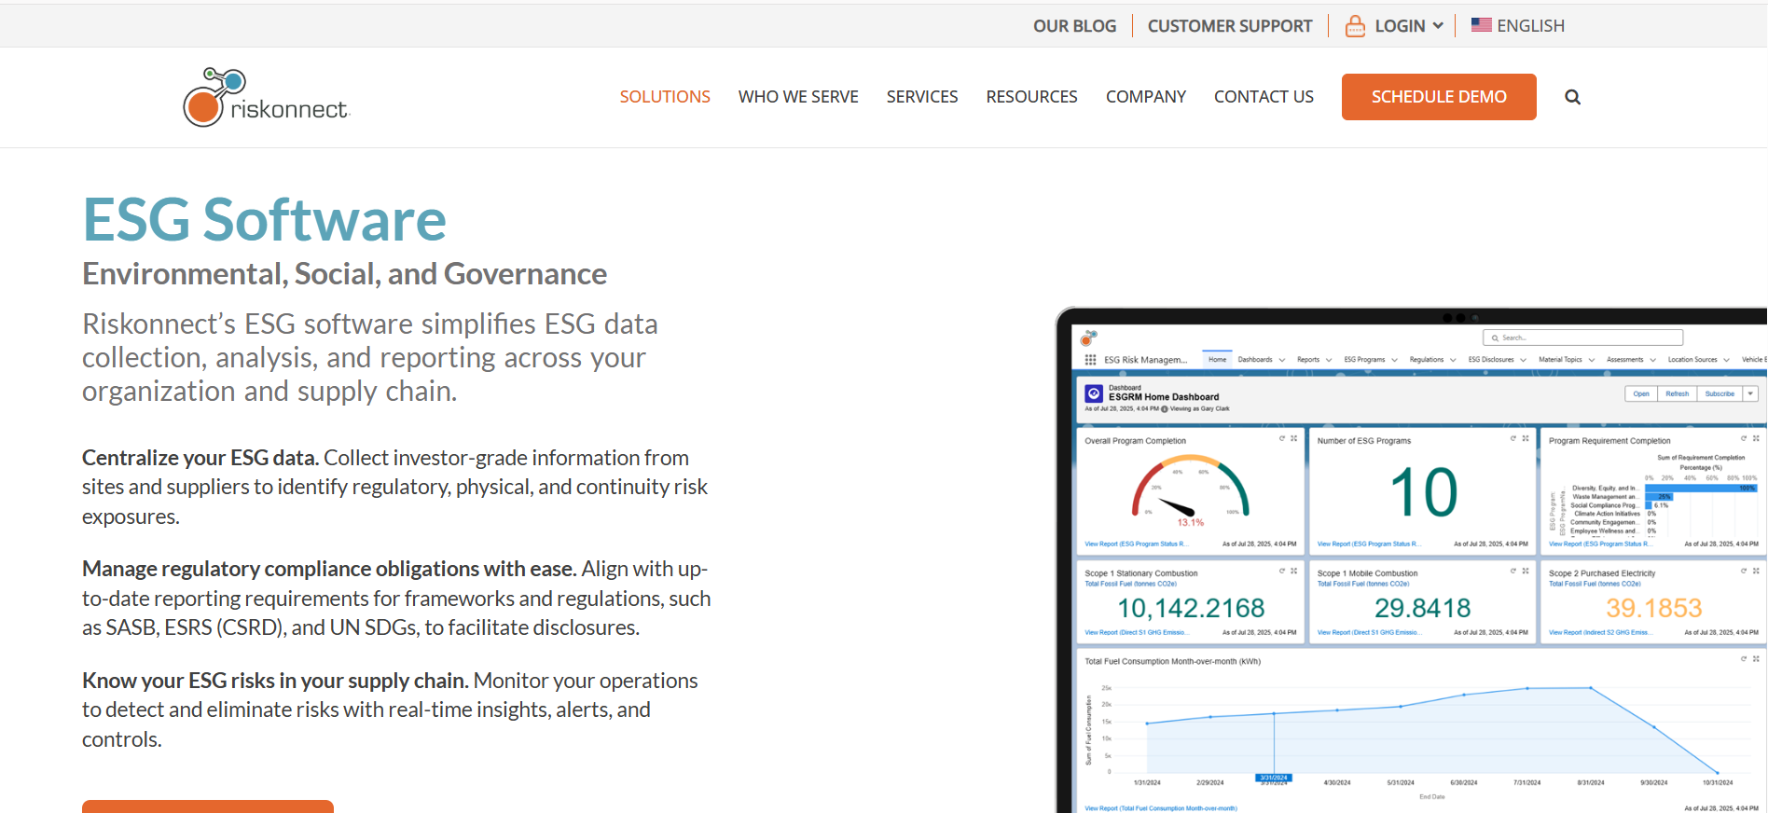Click the dashboard Subscribe button
The width and height of the screenshot is (1768, 813).
1720,393
